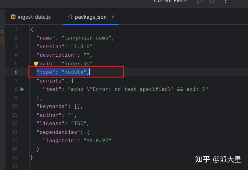The width and height of the screenshot is (248, 170).
Task: Click the "keywords" key
Action: point(52,106)
